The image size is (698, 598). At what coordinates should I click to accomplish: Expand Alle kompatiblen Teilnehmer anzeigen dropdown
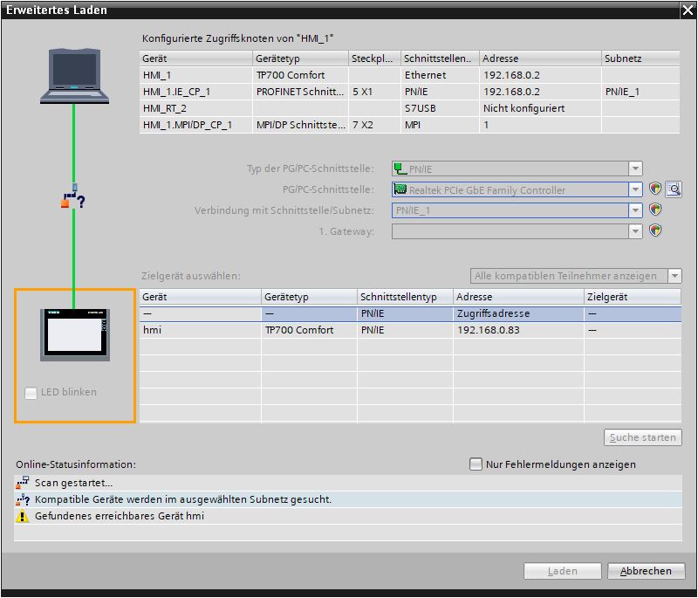pyautogui.click(x=674, y=276)
